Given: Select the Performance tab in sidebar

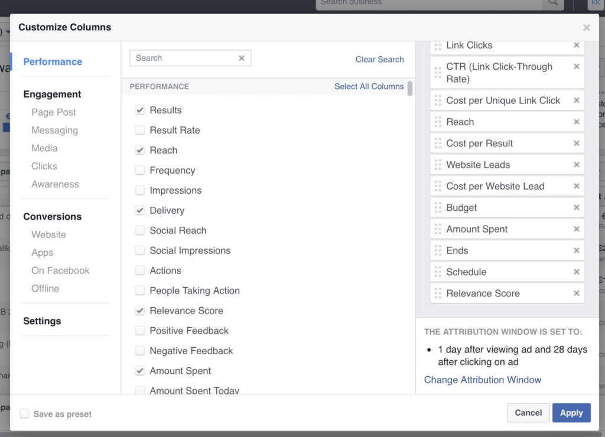Looking at the screenshot, I should (53, 61).
